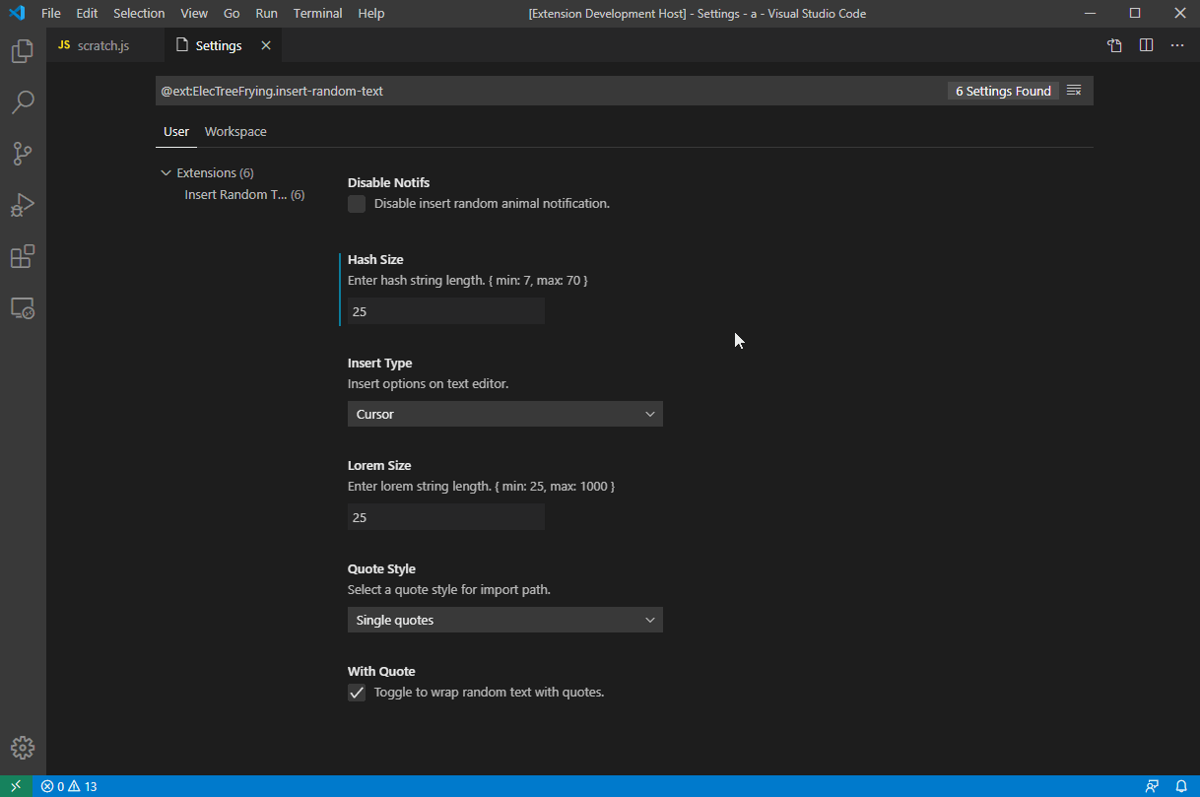The height and width of the screenshot is (797, 1200).
Task: Open the Go menu
Action: 232,13
